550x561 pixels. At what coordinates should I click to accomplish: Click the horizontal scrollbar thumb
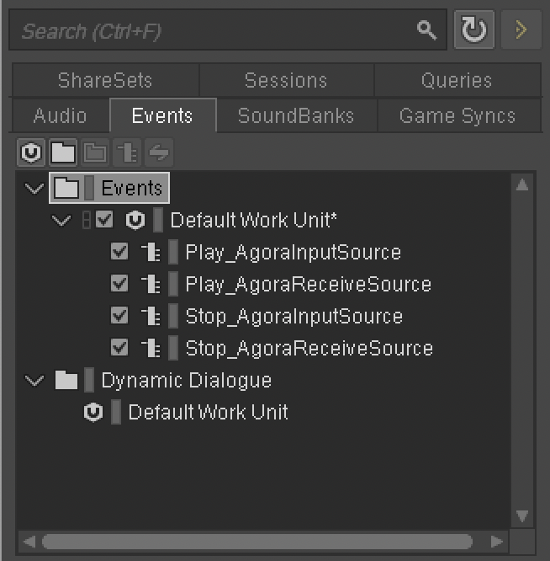(x=257, y=542)
